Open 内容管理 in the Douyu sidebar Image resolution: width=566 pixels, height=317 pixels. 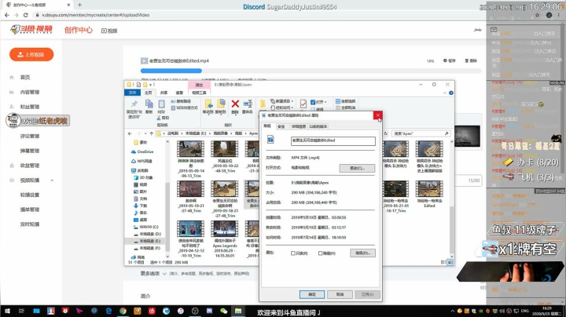pos(30,93)
